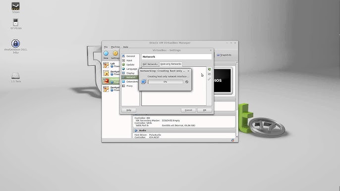Open the NewDatabase kdbx file icon
The image size is (340, 191).
[15, 44]
